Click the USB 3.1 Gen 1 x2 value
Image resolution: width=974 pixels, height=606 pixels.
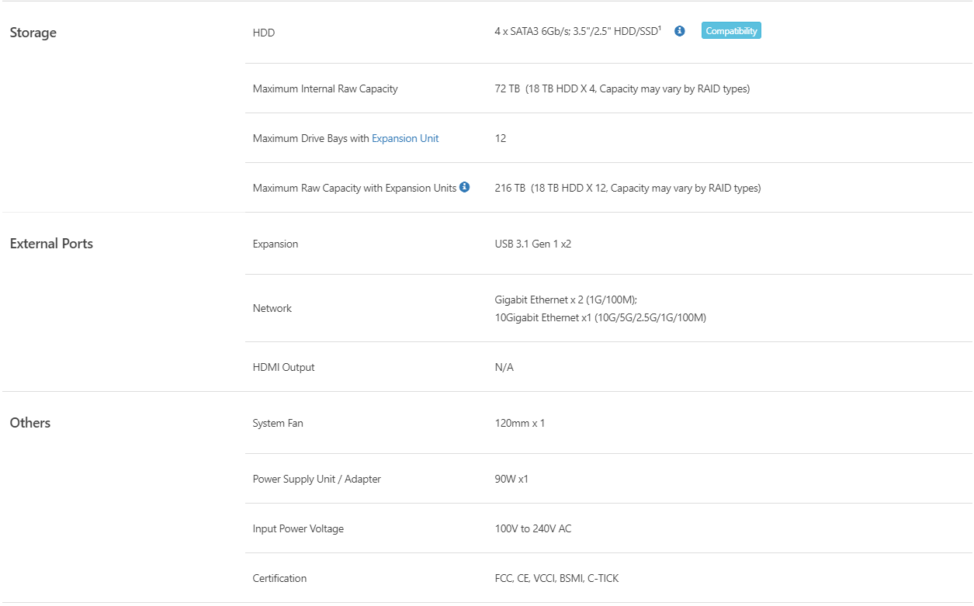[x=532, y=244]
